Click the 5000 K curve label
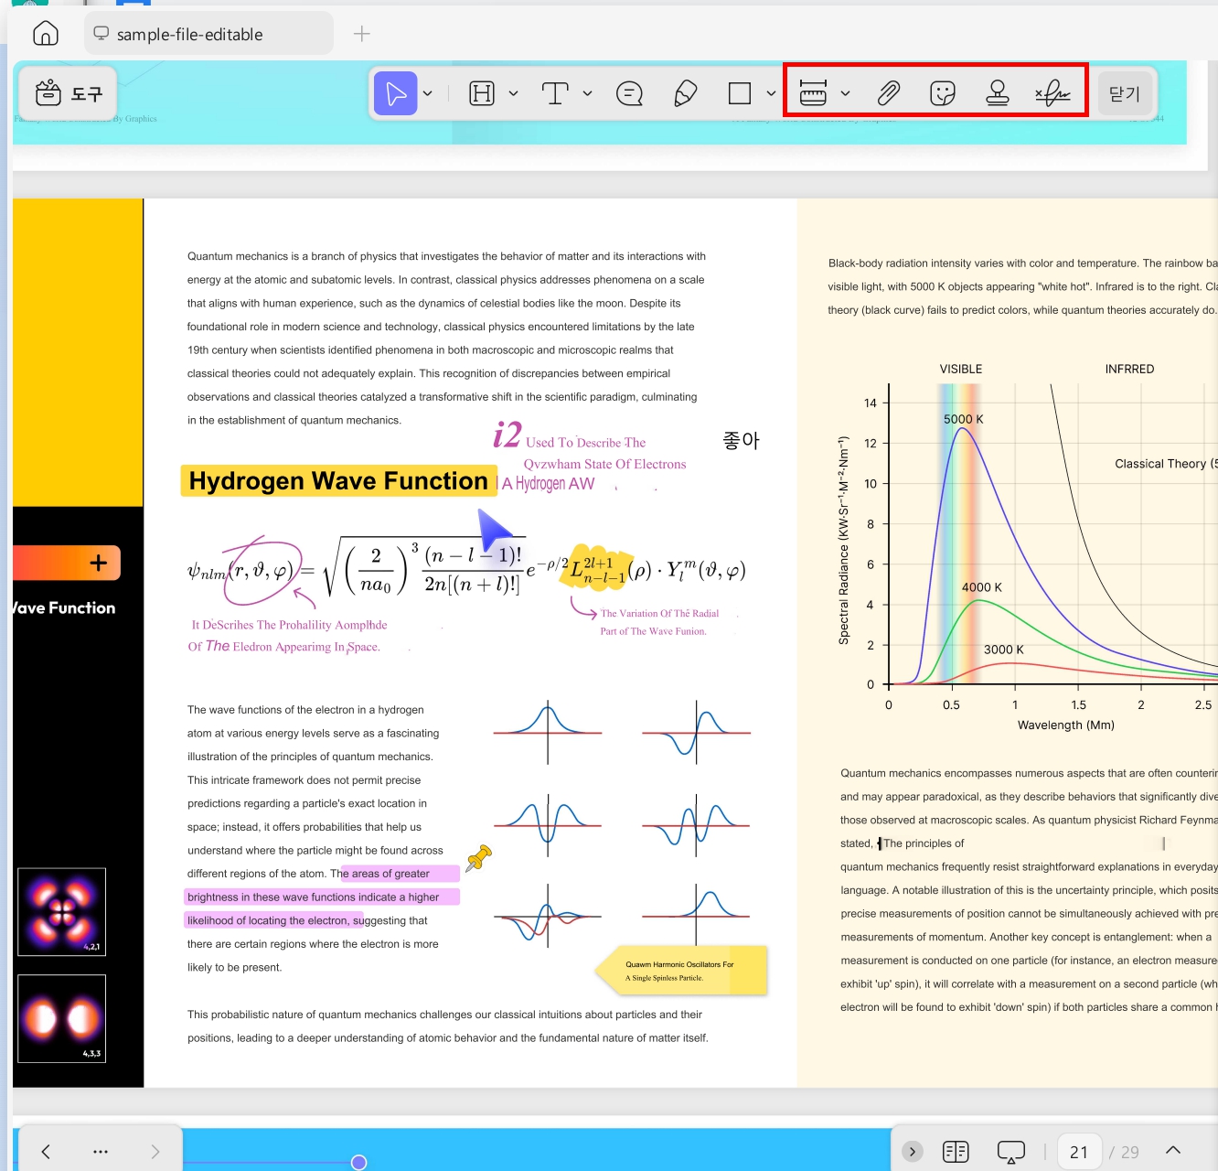The image size is (1218, 1171). (x=964, y=419)
